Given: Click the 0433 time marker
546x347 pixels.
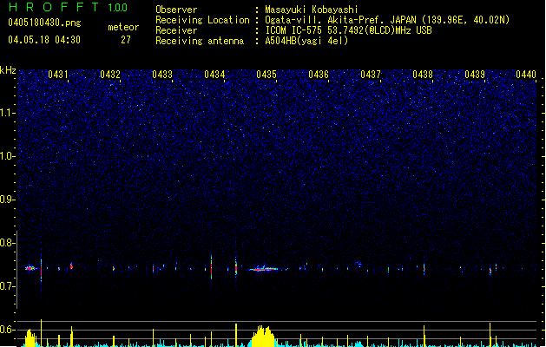Looking at the screenshot, I should click(x=162, y=75).
